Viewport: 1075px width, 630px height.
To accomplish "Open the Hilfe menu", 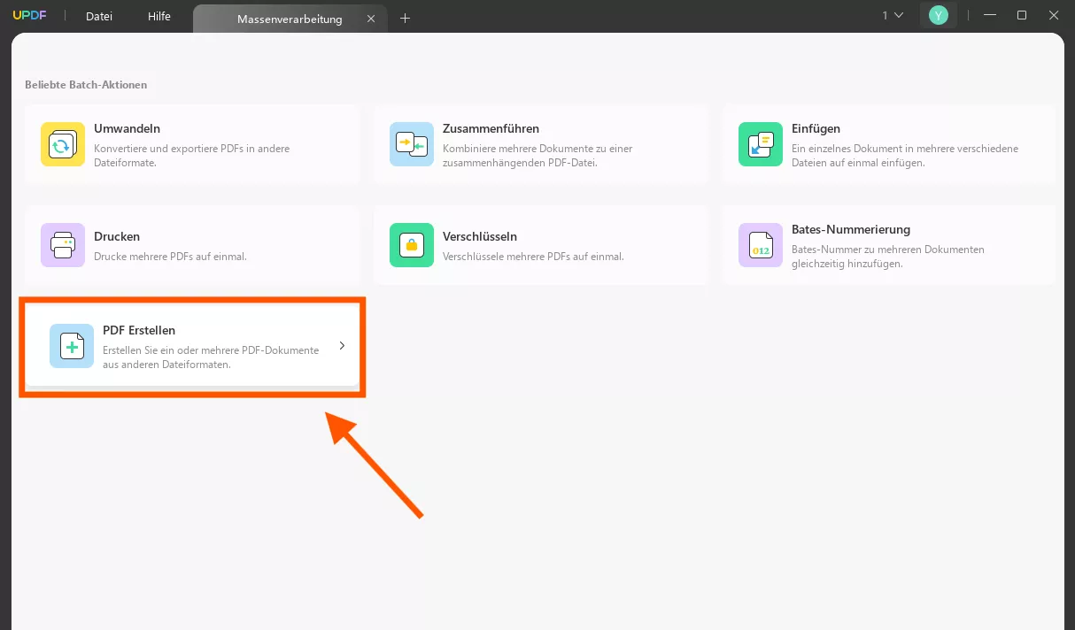I will pos(159,17).
